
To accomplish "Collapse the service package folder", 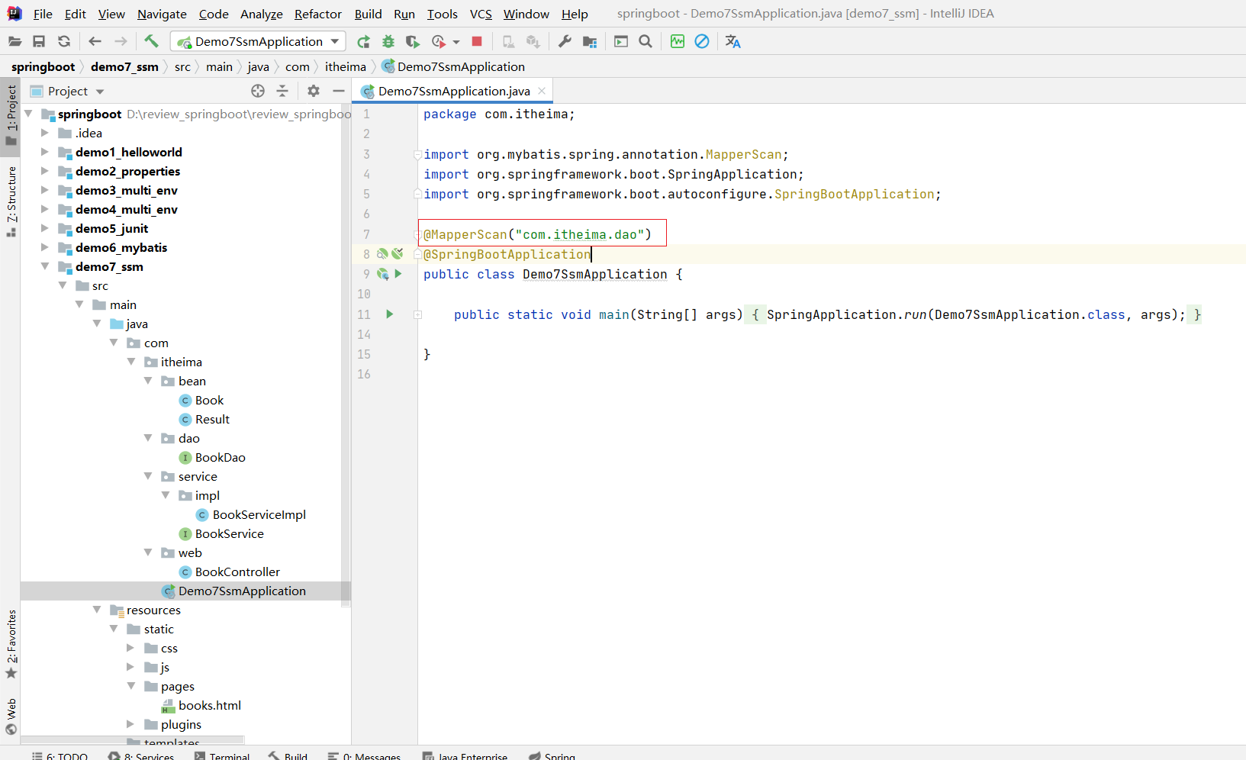I will coord(148,476).
